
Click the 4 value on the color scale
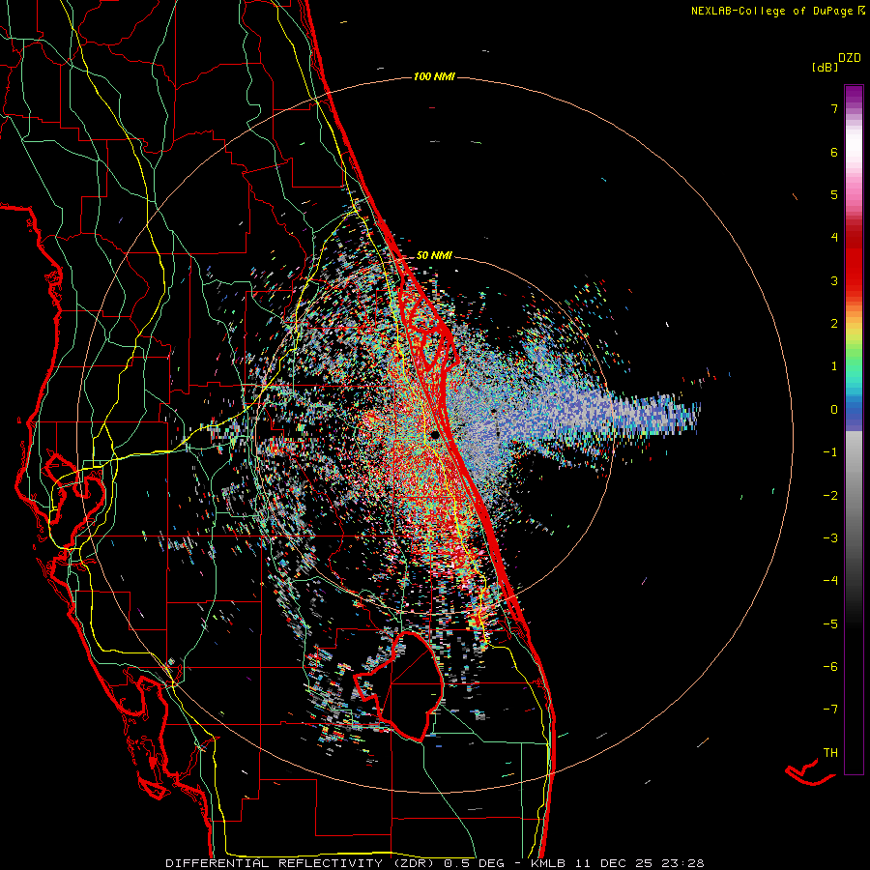click(834, 238)
